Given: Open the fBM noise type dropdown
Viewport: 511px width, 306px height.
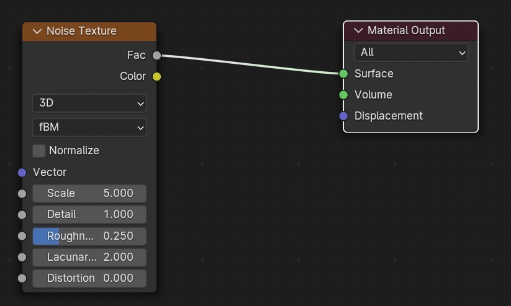Looking at the screenshot, I should (89, 128).
